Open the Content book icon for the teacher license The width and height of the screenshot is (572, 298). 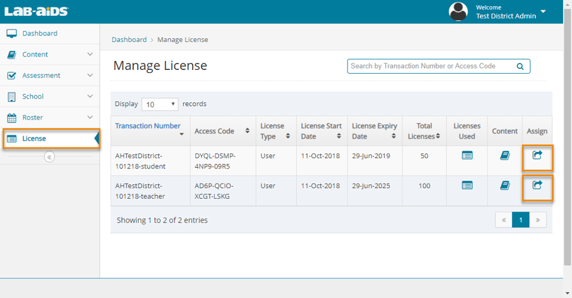[505, 186]
